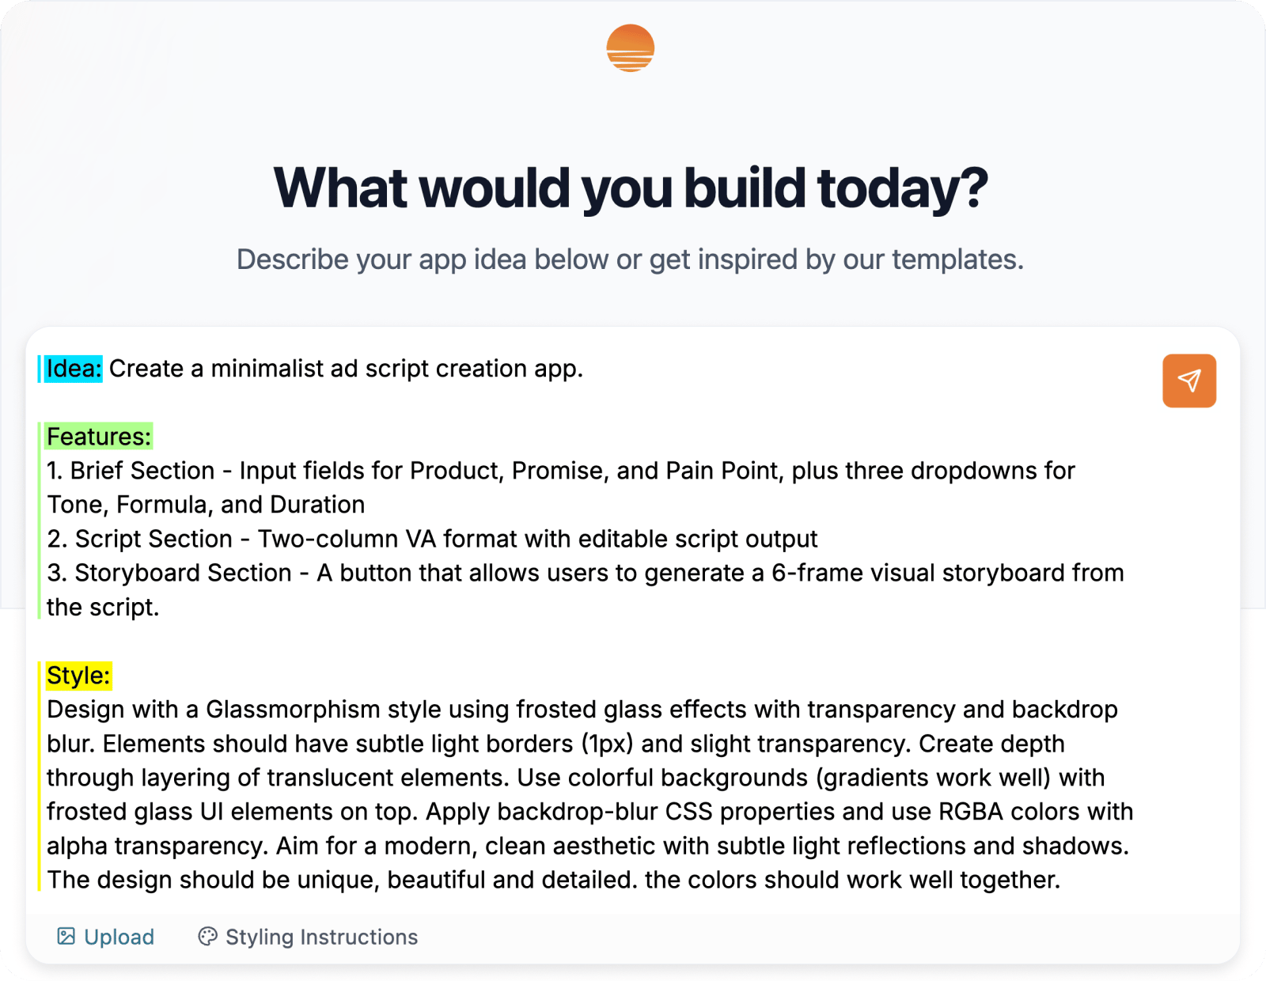Viewport: 1266px width, 981px height.
Task: Click the 'Describe your app idea below' subtitle
Action: pyautogui.click(x=631, y=259)
